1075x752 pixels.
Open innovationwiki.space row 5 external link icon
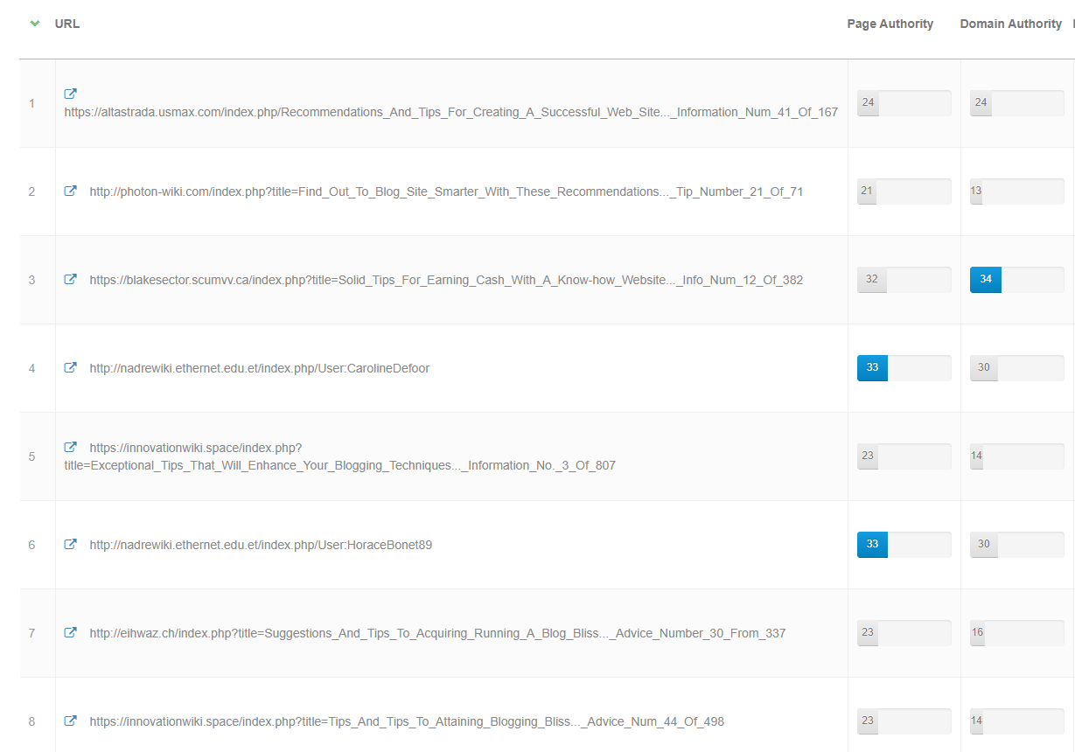pos(70,446)
